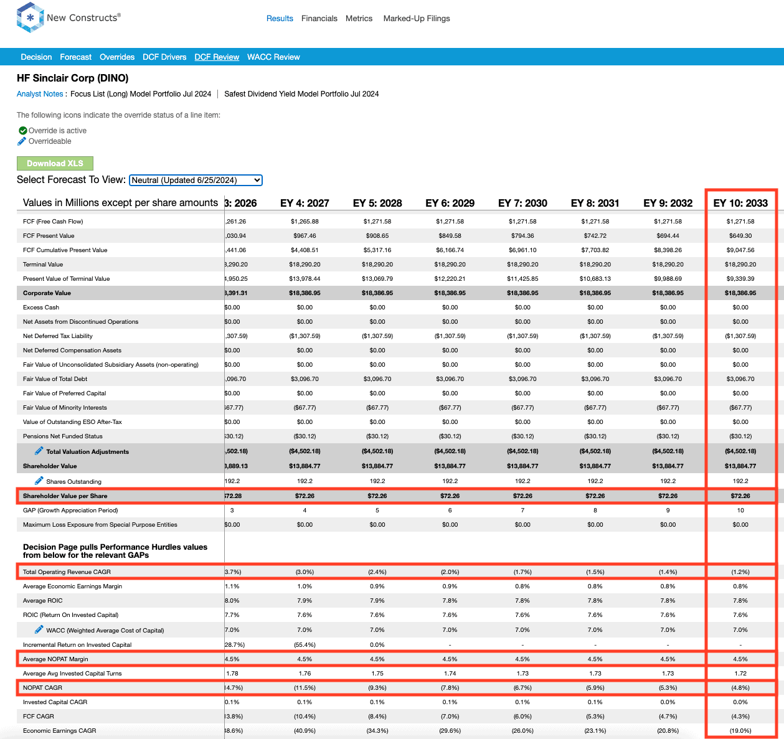
Task: Select the EY 5: 2028 column header
Action: [377, 203]
